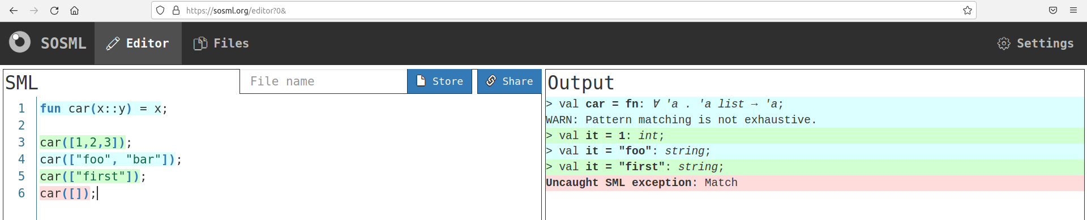Screen dimensions: 1087x220
Task: Click the shield tracking protection icon
Action: point(160,10)
